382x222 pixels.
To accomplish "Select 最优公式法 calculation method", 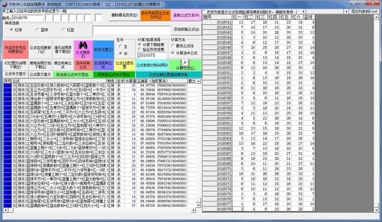I will 174,44.
